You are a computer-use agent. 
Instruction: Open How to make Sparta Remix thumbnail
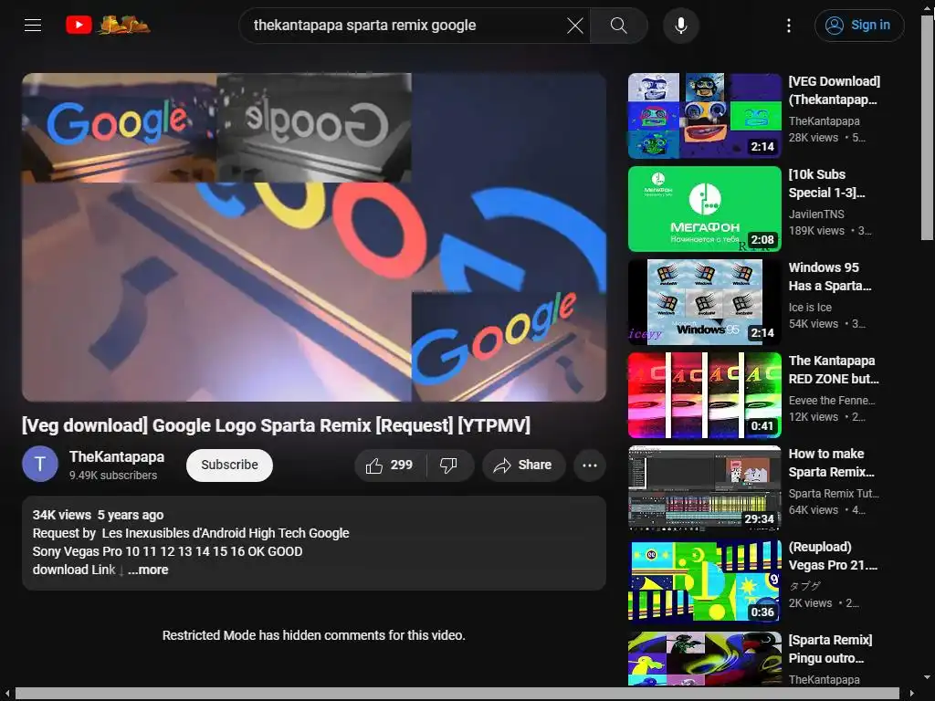705,488
